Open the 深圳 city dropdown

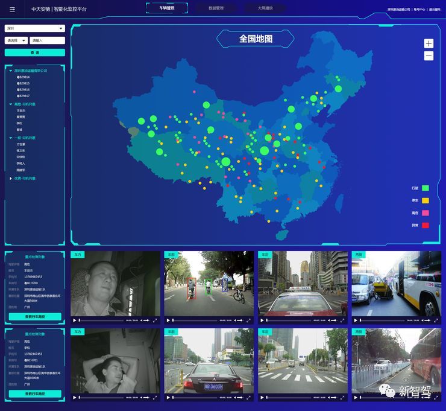tap(35, 28)
